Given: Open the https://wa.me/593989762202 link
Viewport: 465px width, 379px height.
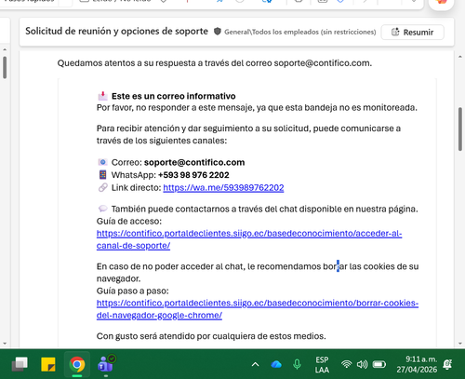Looking at the screenshot, I should coord(223,188).
